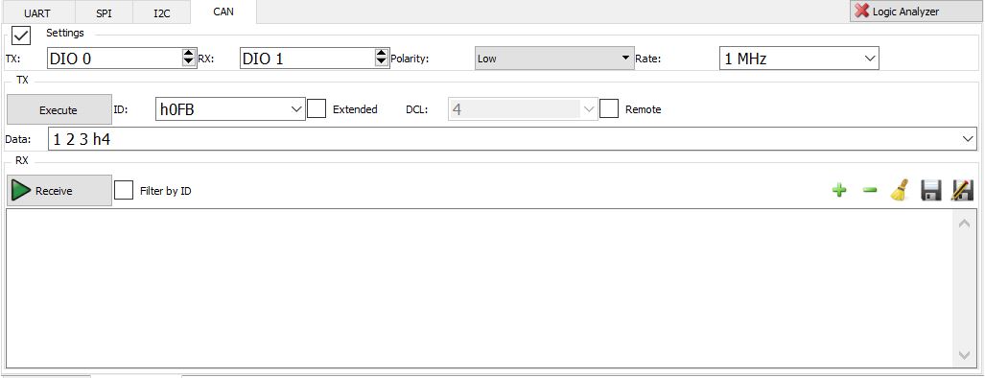Screen dimensions: 985x378
Task: Enable the Filter by ID checkbox
Action: (124, 190)
